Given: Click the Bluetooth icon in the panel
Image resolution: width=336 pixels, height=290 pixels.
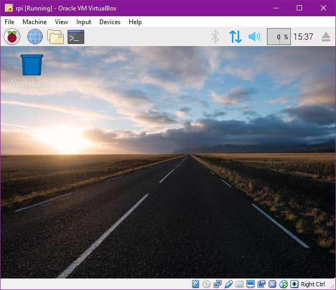Looking at the screenshot, I should tap(215, 37).
